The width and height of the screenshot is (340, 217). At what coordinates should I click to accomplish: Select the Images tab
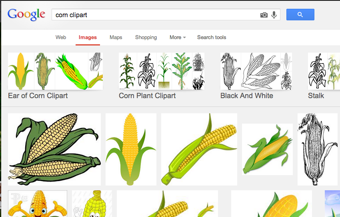coord(88,37)
